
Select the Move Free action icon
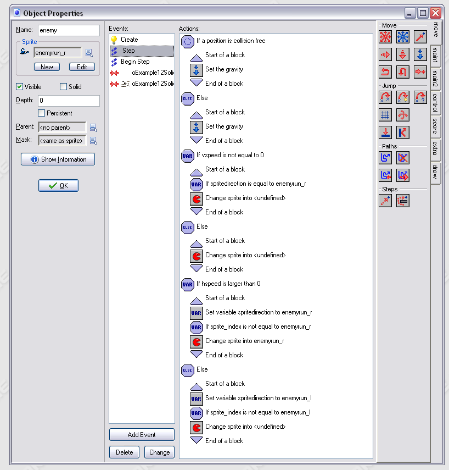tap(403, 37)
